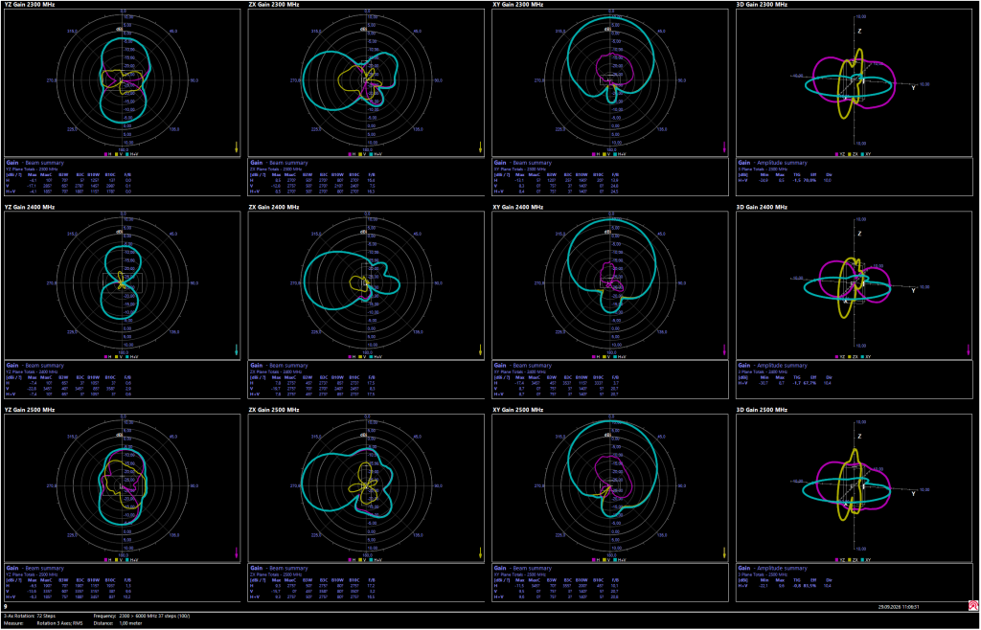Click 'Gain - Beam summary' heading below ZX Gain 2400 MHz
Screen dimensions: 981x630
[279, 365]
